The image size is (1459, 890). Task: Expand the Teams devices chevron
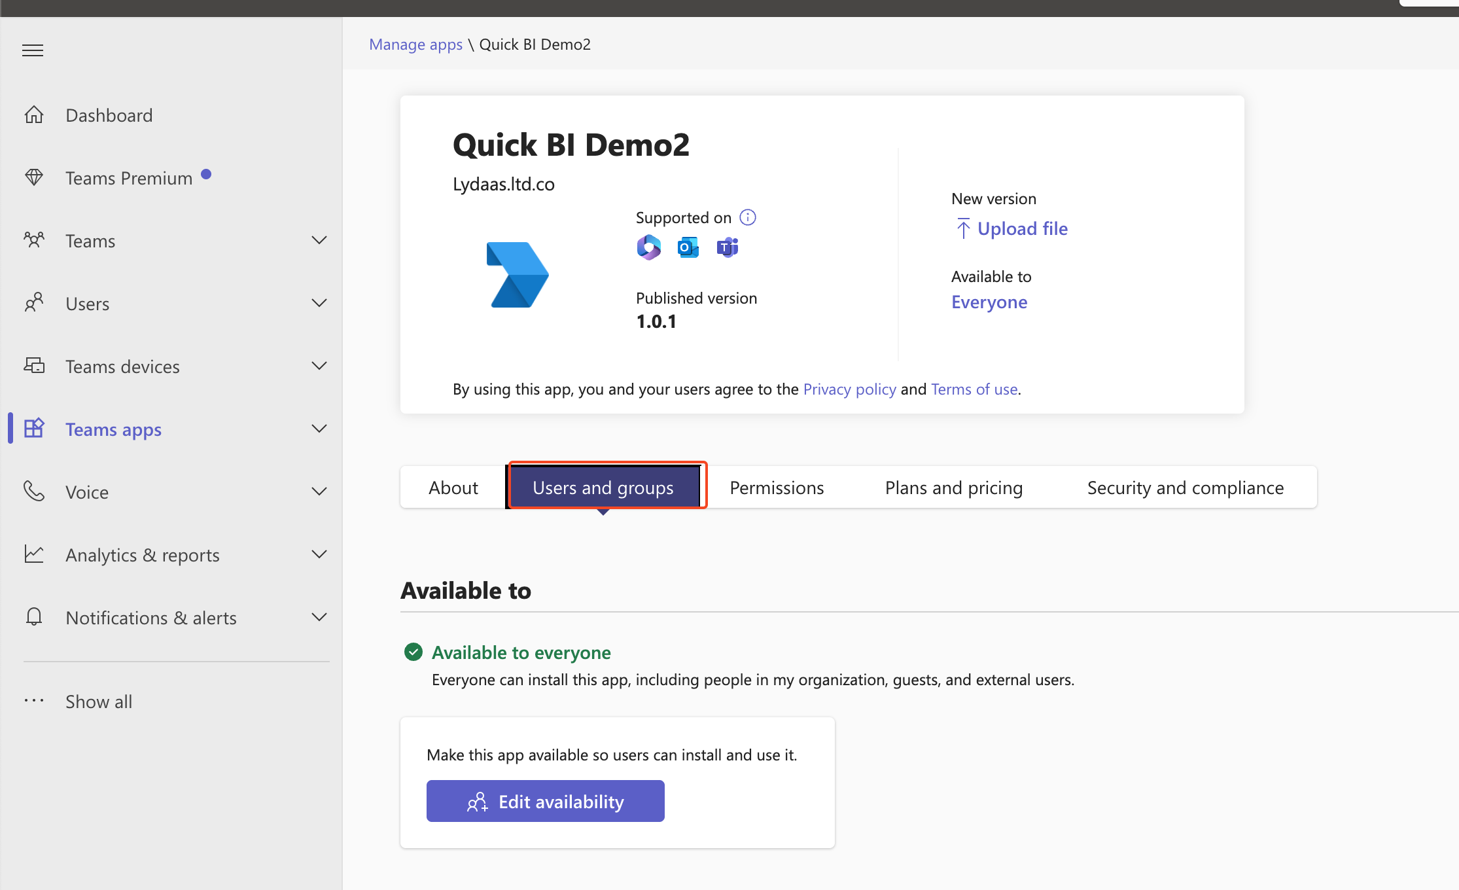point(319,366)
